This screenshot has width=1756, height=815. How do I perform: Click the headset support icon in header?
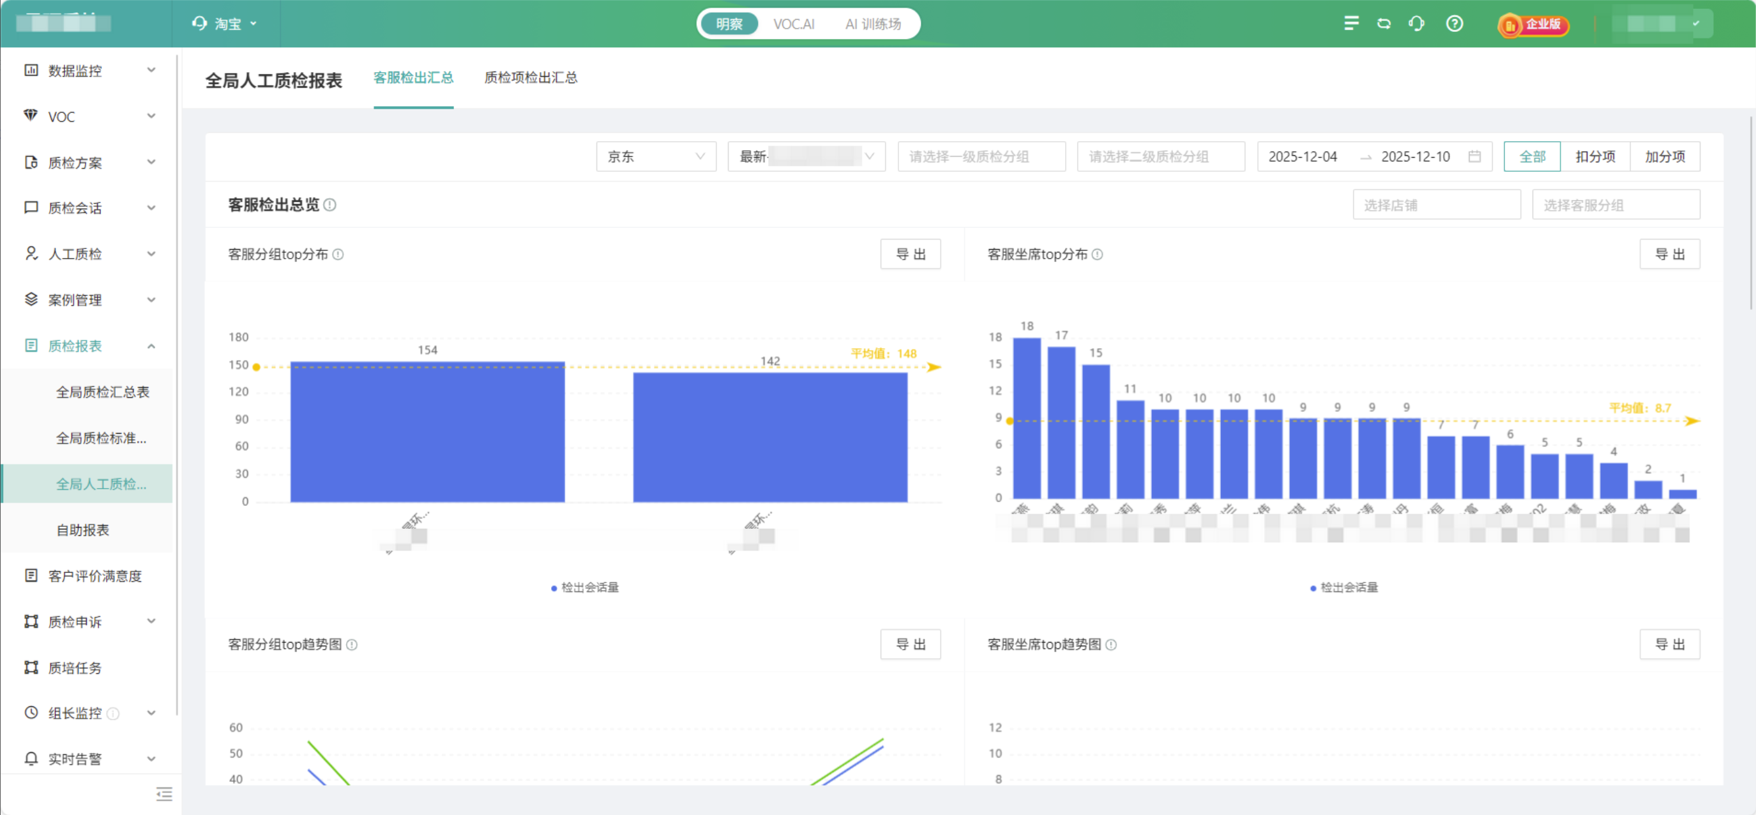point(1416,24)
